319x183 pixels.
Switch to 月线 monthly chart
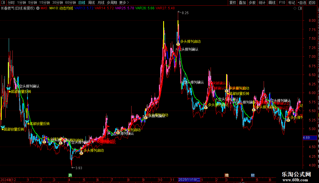pos(101,3)
